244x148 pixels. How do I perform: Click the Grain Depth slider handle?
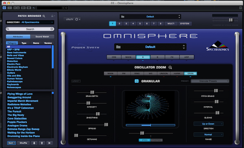tap(92, 92)
